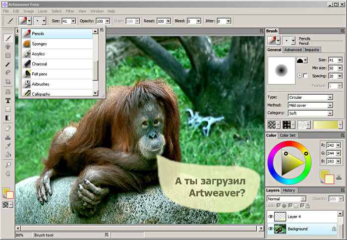Switch to the Advanced brush tab
Screen dimensions: 347x240
pyautogui.click(x=293, y=50)
